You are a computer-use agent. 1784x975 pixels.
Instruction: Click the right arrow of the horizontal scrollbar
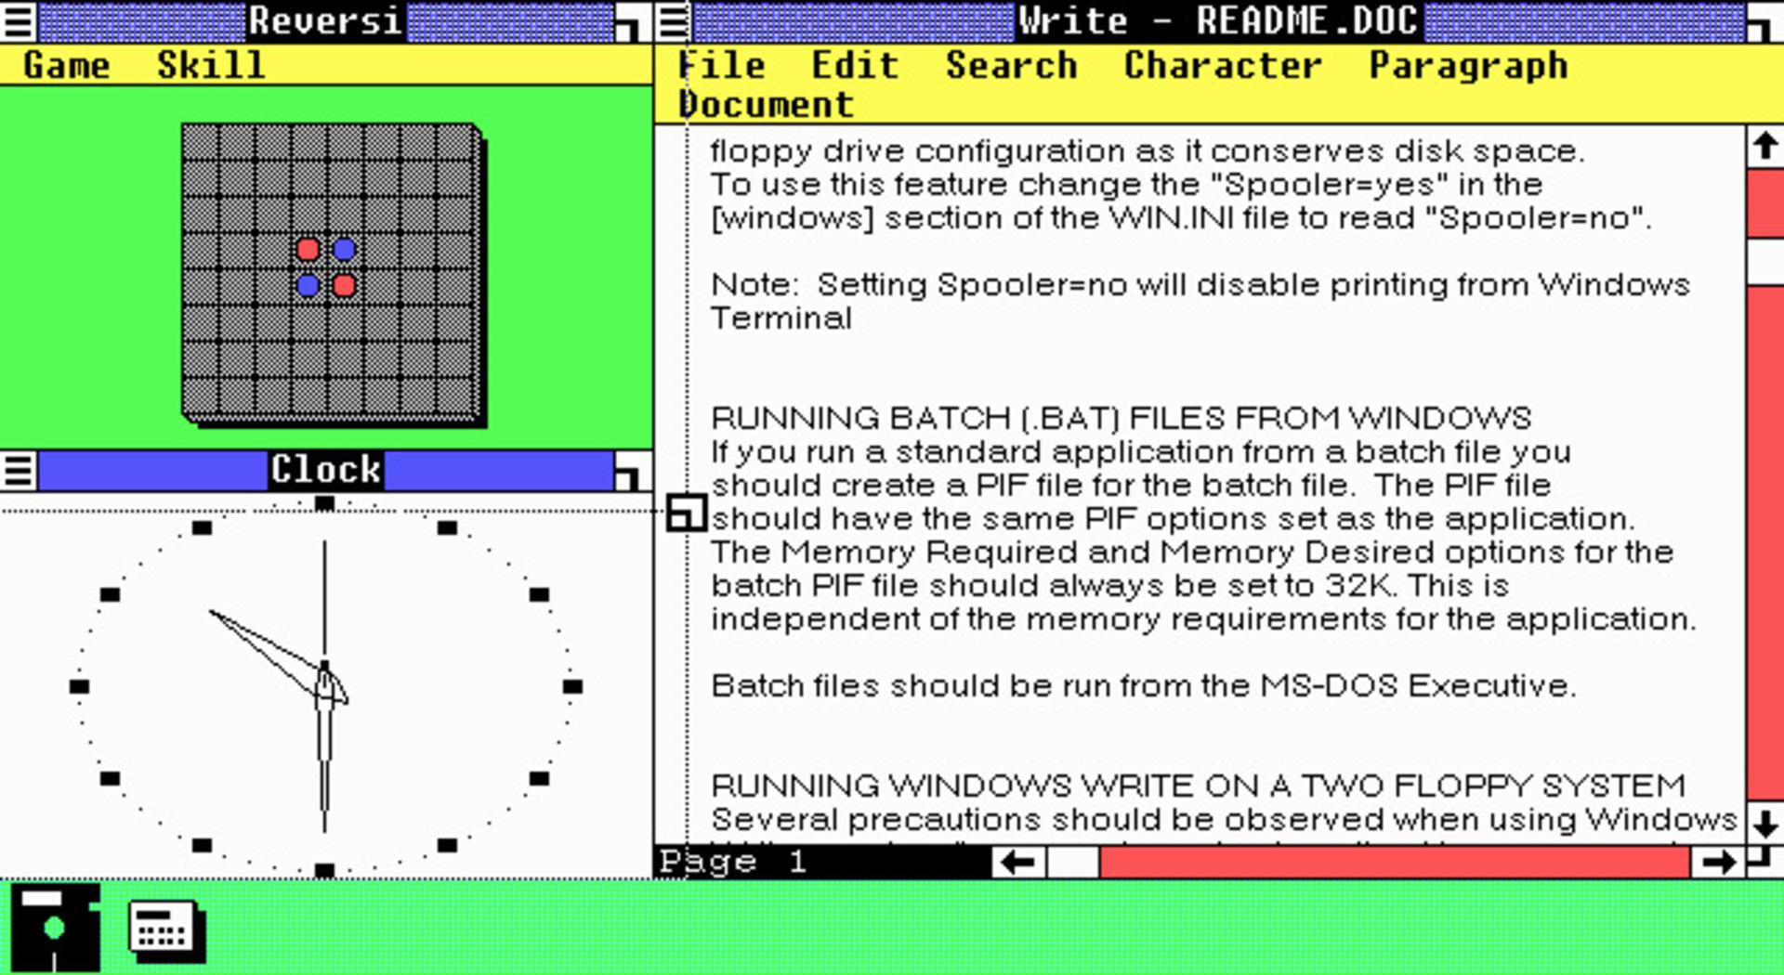click(1718, 863)
